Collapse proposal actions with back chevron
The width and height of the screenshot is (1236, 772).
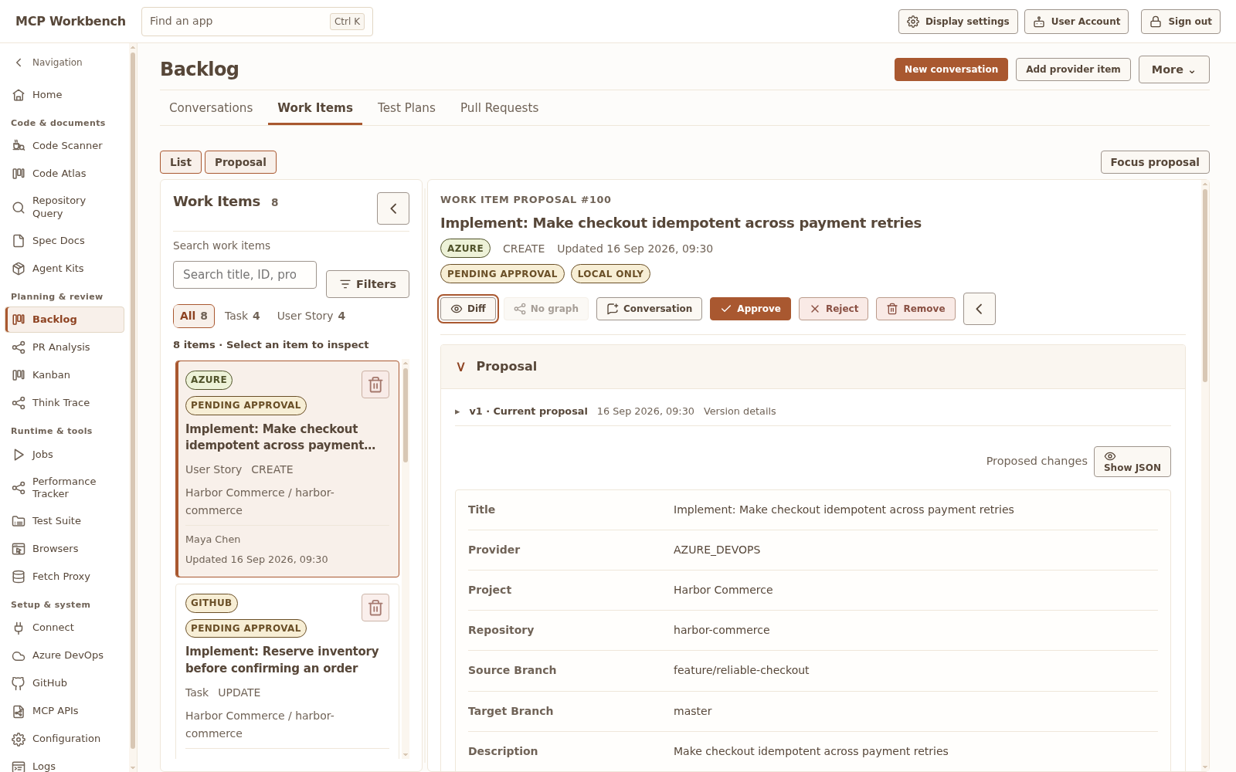[980, 309]
